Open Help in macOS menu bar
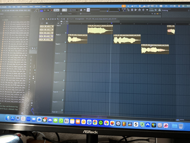Image resolution: width=190 pixels, height=143 pixels. pos(49,6)
